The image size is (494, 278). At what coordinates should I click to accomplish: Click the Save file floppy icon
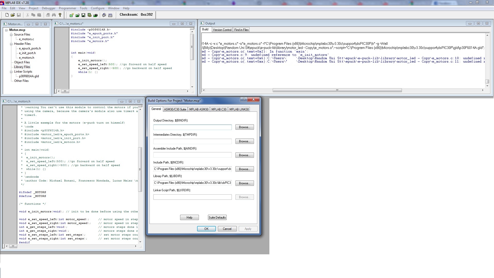point(19,15)
